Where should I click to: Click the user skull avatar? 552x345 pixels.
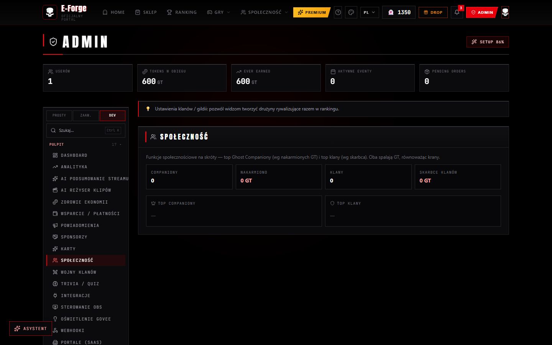[x=505, y=12]
